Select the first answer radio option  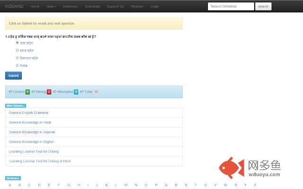[x=17, y=43]
